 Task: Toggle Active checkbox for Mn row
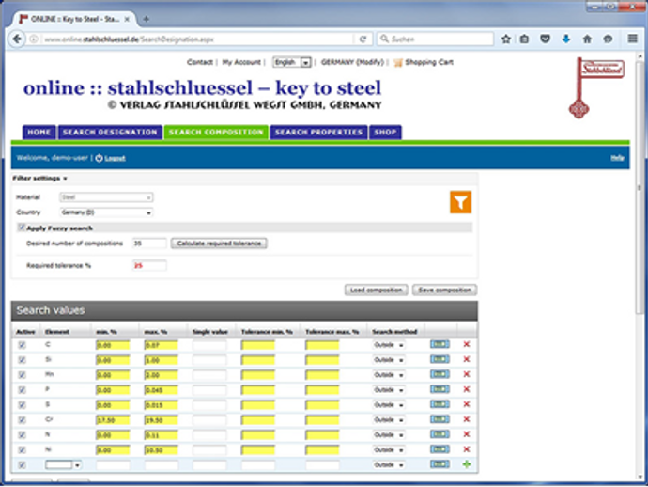22,375
